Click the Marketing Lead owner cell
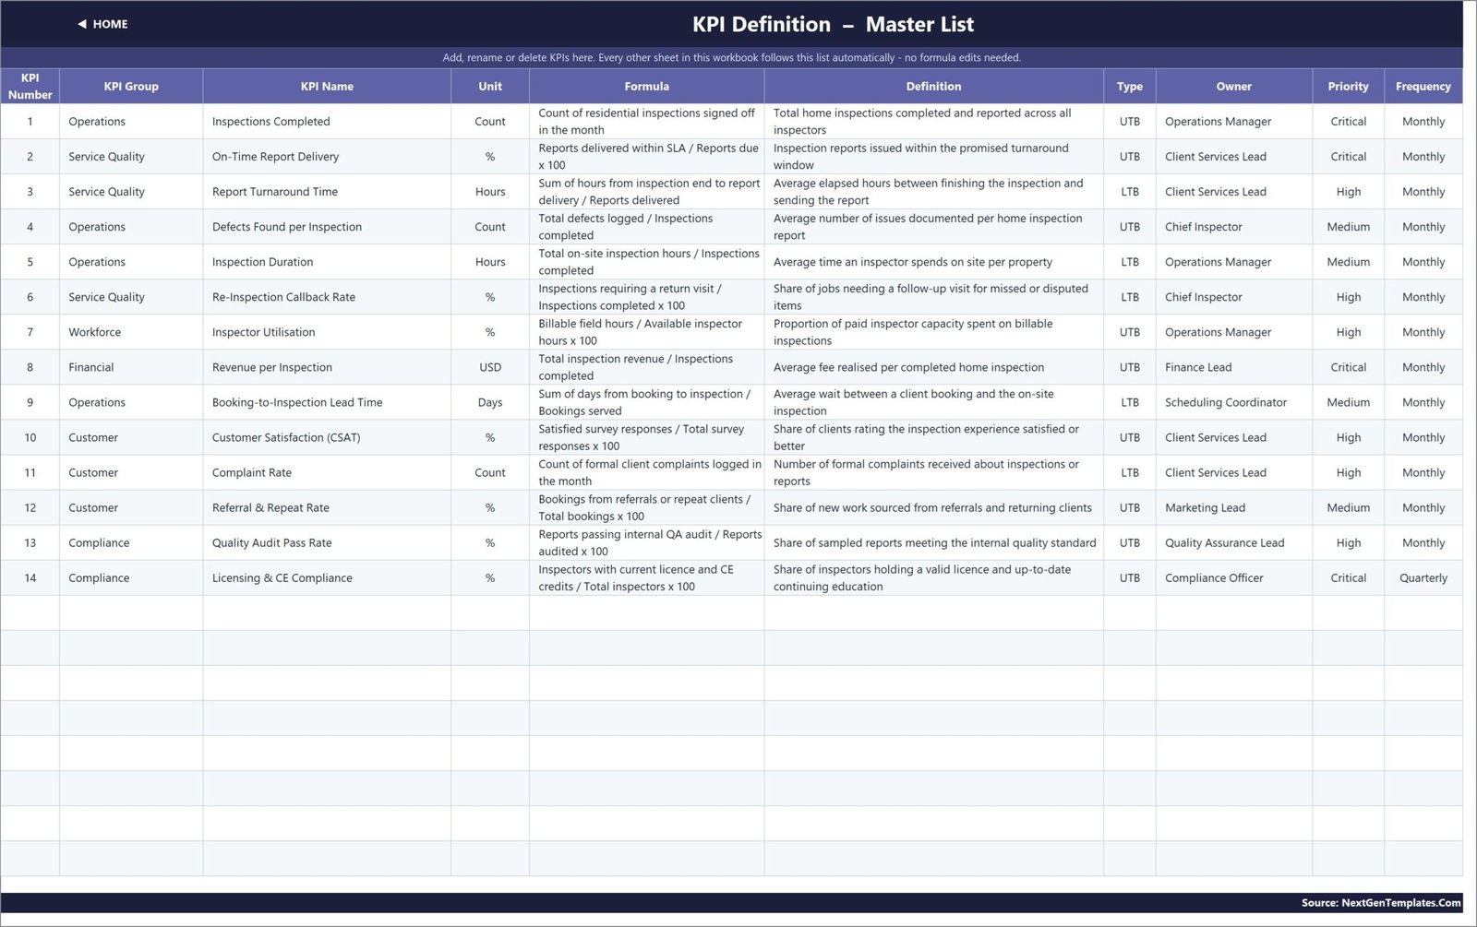This screenshot has height=927, width=1477. click(1234, 507)
